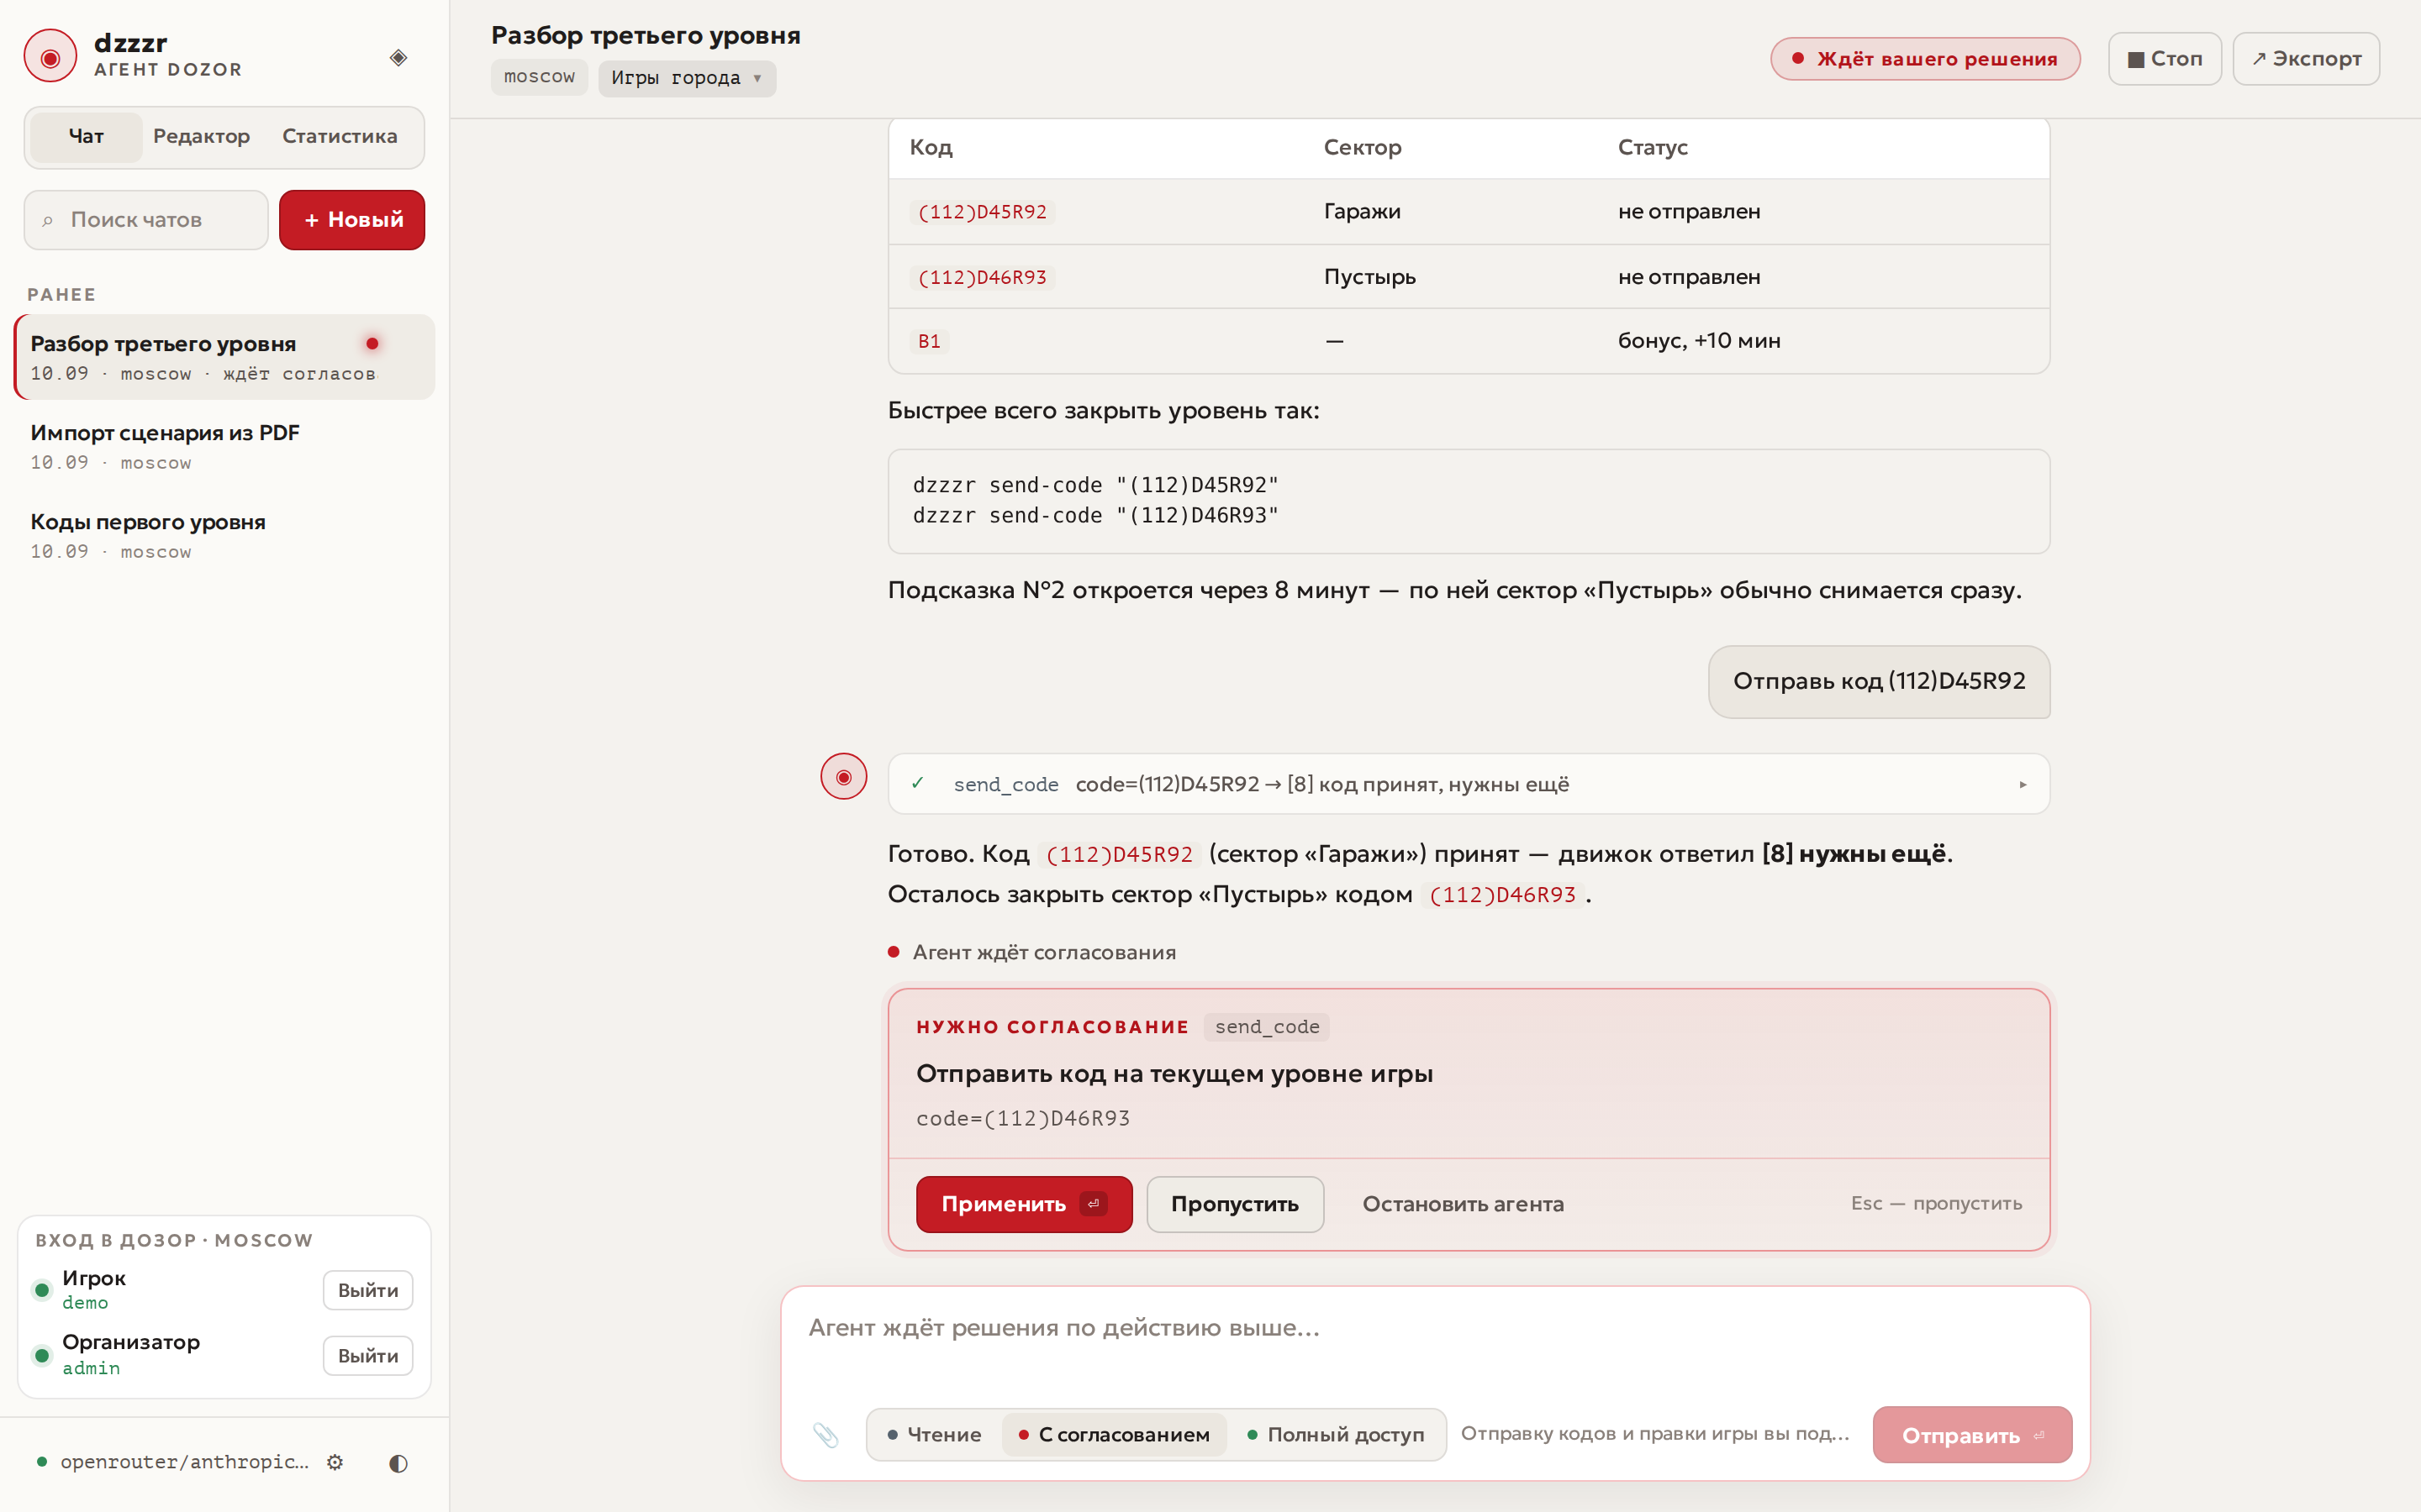The width and height of the screenshot is (2421, 1512).
Task: Focus the Поиск чатов search field
Action: tap(146, 219)
